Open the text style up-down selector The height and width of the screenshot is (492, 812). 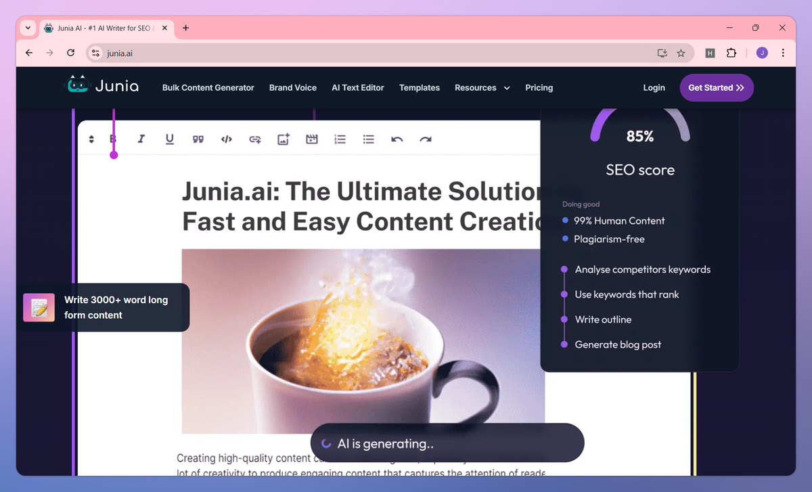click(91, 139)
